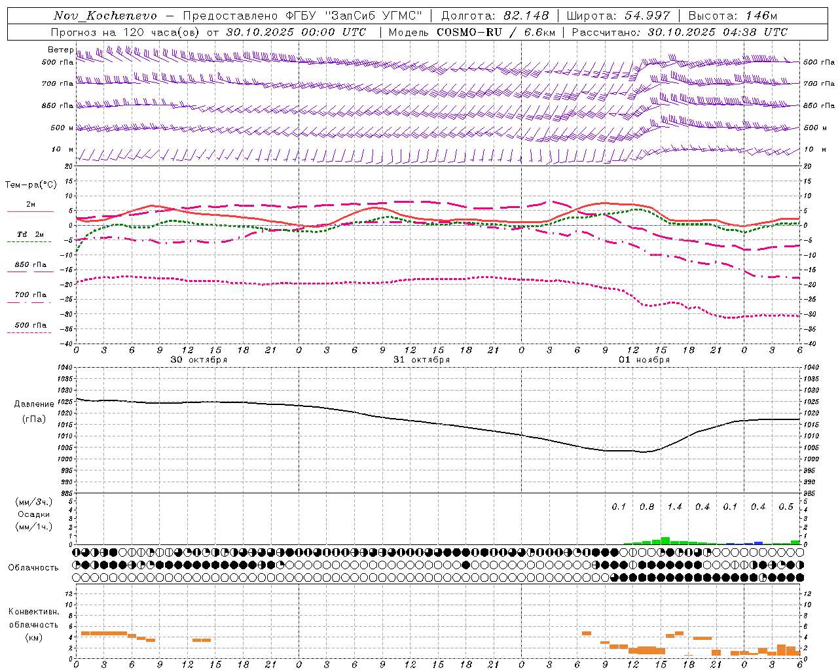
Task: Click the ФГБУ "ЗапСиб УГМС" provider text
Action: [355, 16]
